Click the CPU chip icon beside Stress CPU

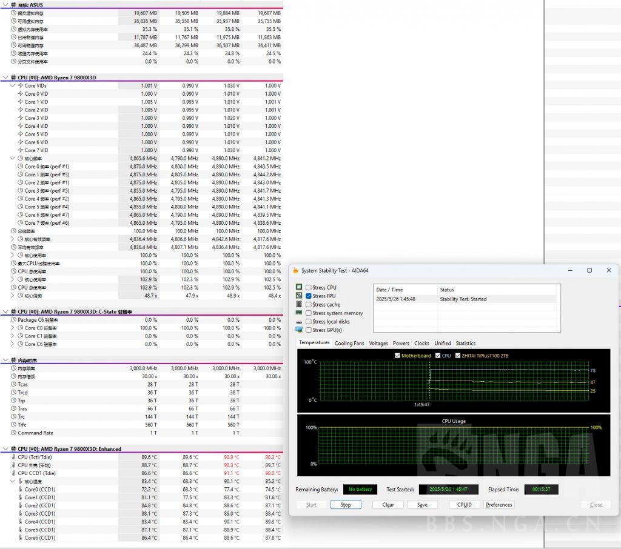[299, 287]
